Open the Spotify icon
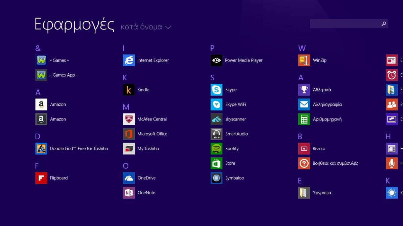 pos(217,149)
